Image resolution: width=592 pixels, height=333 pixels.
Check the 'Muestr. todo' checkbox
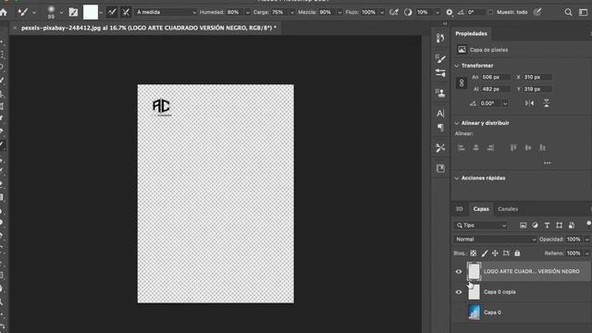490,12
